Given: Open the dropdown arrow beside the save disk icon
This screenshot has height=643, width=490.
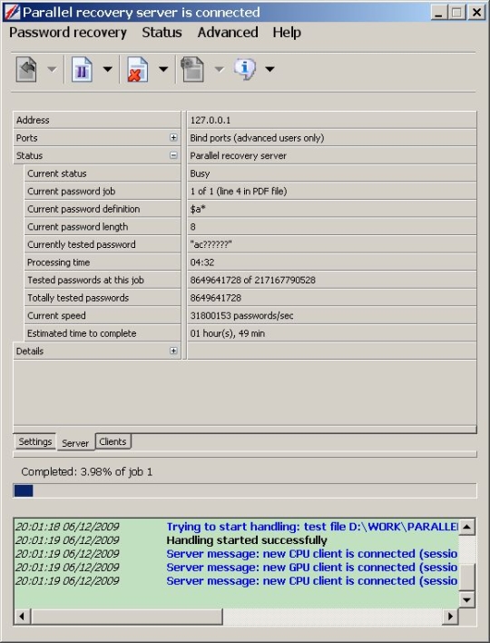Looking at the screenshot, I should coord(220,69).
